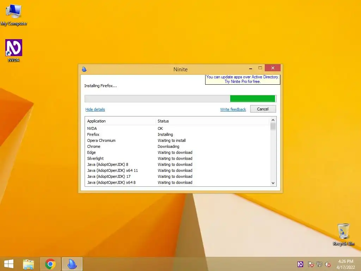The height and width of the screenshot is (271, 361).
Task: Select the NVDA desktop shortcut
Action: (14, 50)
